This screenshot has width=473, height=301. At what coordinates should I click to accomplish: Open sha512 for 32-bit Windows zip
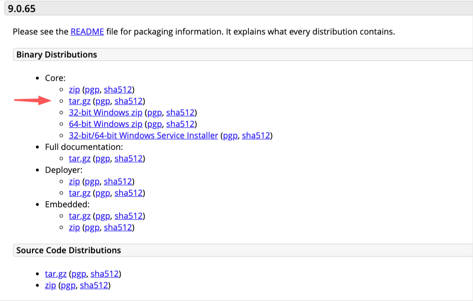(180, 113)
